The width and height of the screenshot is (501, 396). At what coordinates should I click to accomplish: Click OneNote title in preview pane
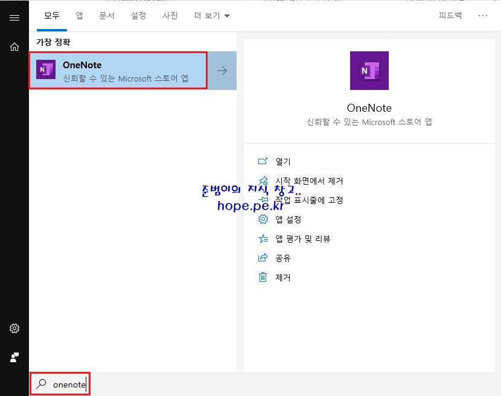coord(369,108)
